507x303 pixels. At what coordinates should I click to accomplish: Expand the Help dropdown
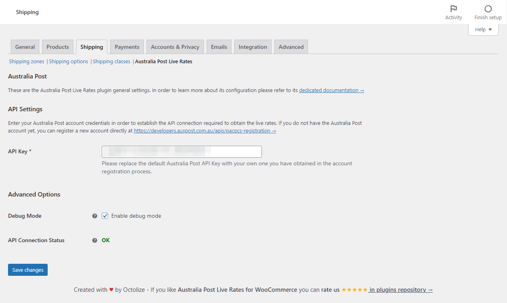click(483, 29)
